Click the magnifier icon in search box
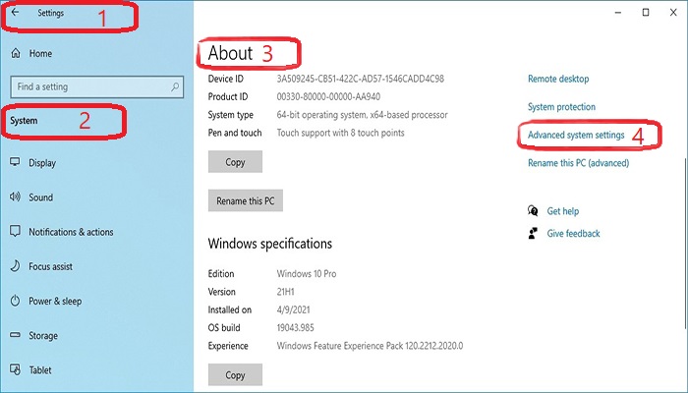Image resolution: width=688 pixels, height=393 pixels. point(175,86)
